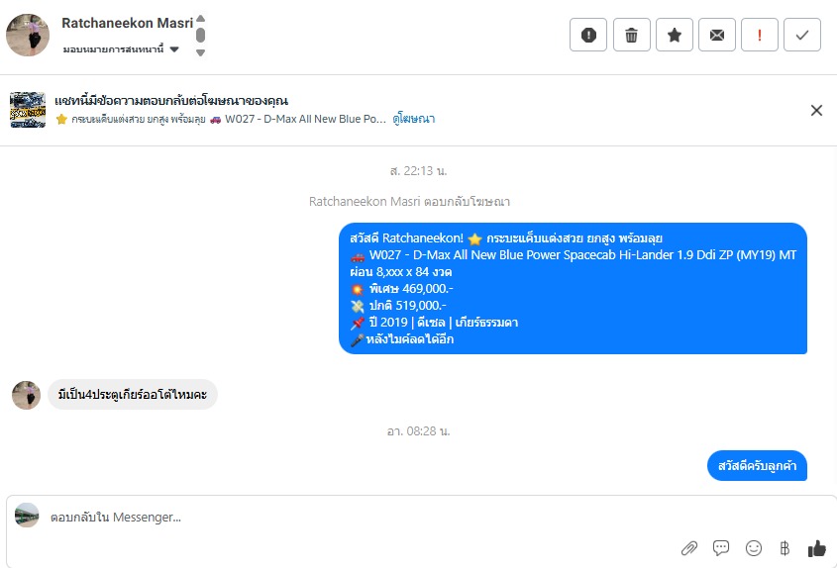The height and width of the screenshot is (568, 837).
Task: Select the มีเป็น4ประตูเกียร์ออโต้ไหมคะ message
Action: (x=133, y=395)
